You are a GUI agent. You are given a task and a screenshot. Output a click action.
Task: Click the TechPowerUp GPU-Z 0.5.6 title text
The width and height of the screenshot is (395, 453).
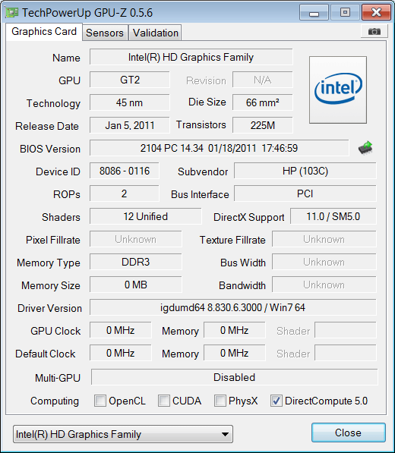(87, 13)
